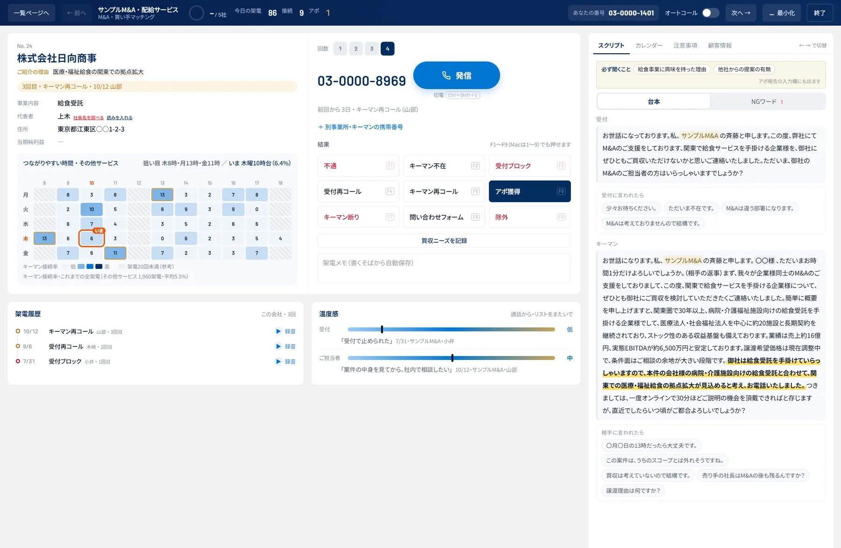Play recording for 10/12 キーマン再コール entry
841x548 pixels.
click(285, 331)
